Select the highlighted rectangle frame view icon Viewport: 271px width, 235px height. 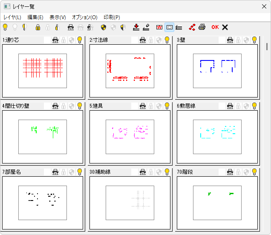[x=170, y=27]
